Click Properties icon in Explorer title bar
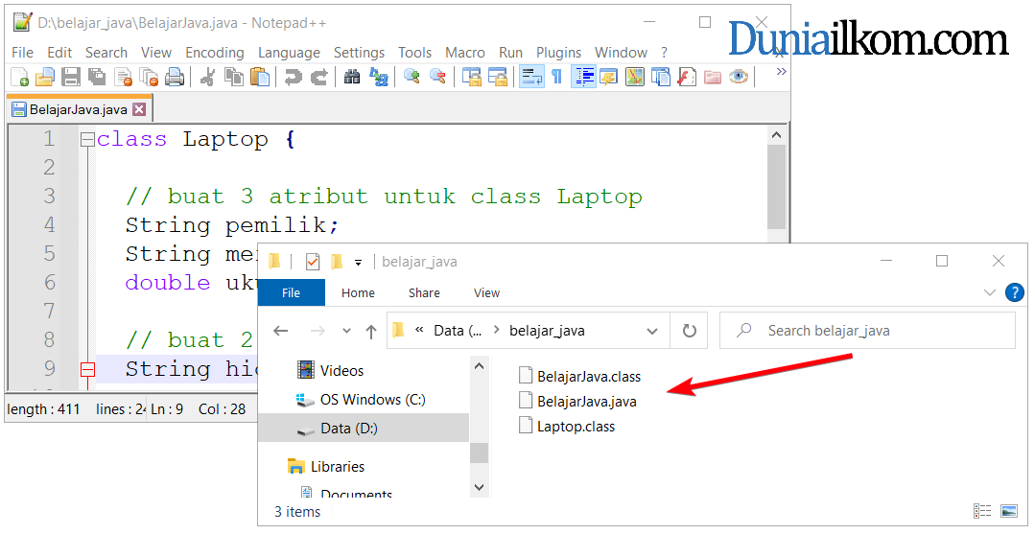1035x534 pixels. [313, 263]
